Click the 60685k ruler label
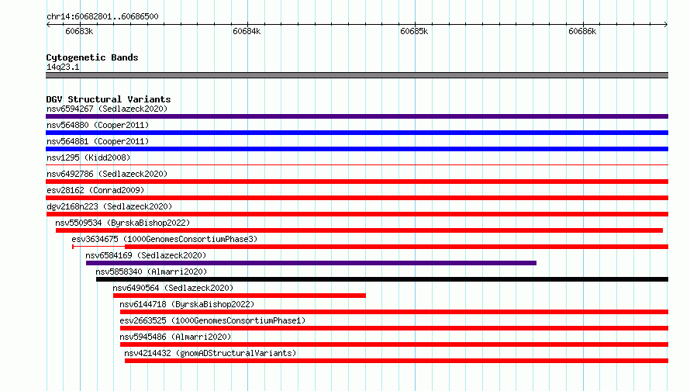The width and height of the screenshot is (690, 391). coord(414,31)
